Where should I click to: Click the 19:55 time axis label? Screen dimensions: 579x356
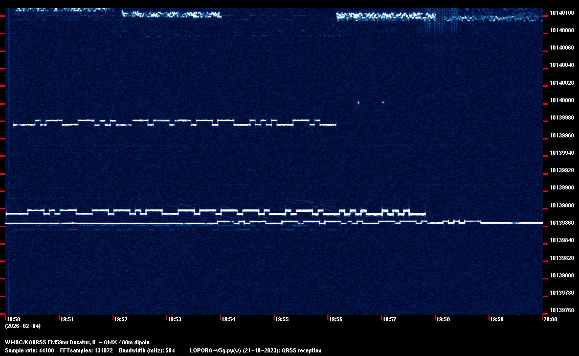(x=282, y=319)
